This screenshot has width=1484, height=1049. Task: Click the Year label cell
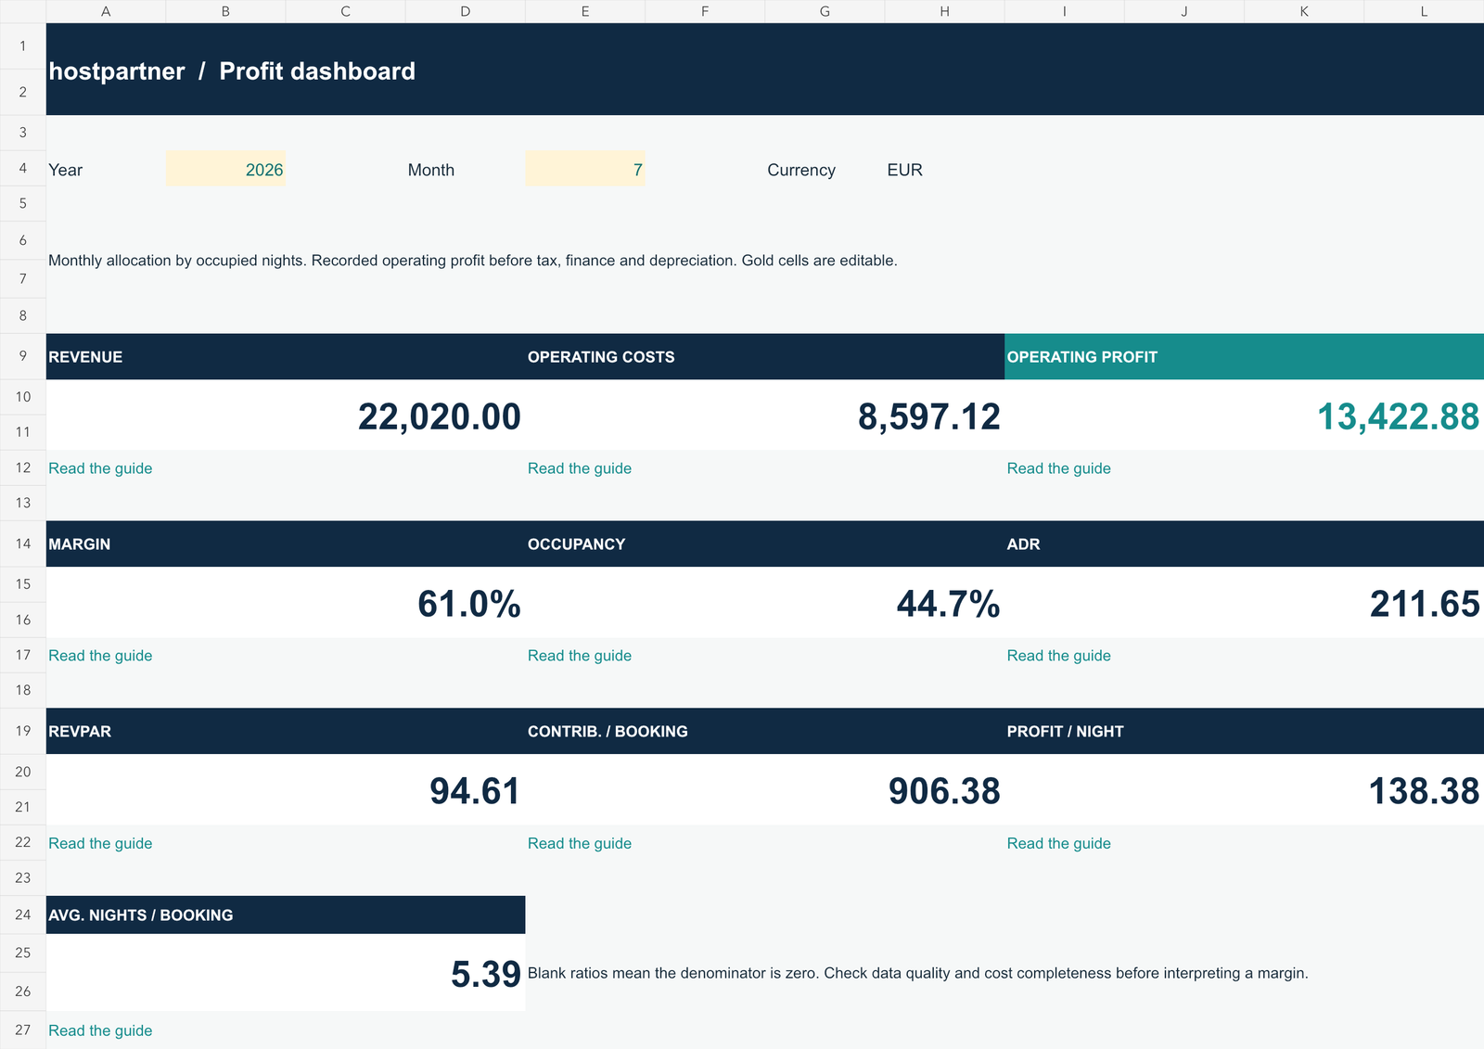66,170
